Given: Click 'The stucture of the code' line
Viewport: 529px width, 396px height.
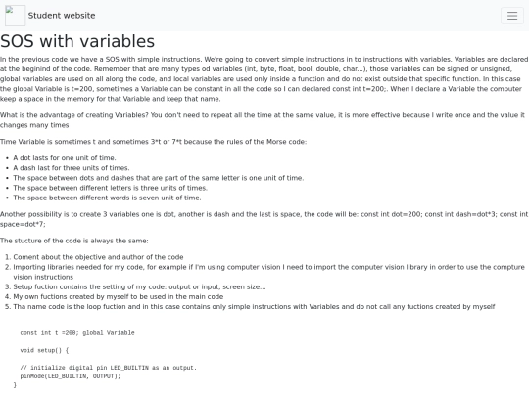Looking at the screenshot, I should coord(74,241).
